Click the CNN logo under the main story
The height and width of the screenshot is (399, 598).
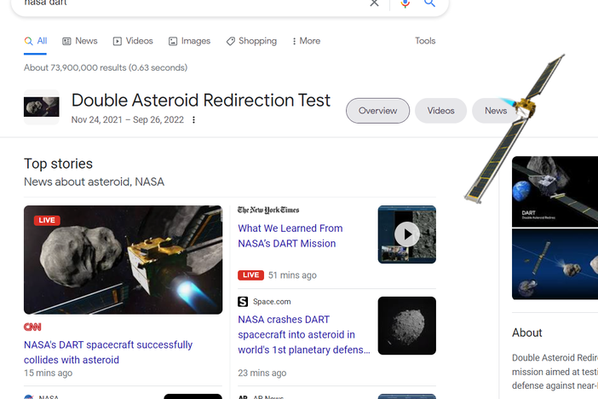pyautogui.click(x=32, y=327)
